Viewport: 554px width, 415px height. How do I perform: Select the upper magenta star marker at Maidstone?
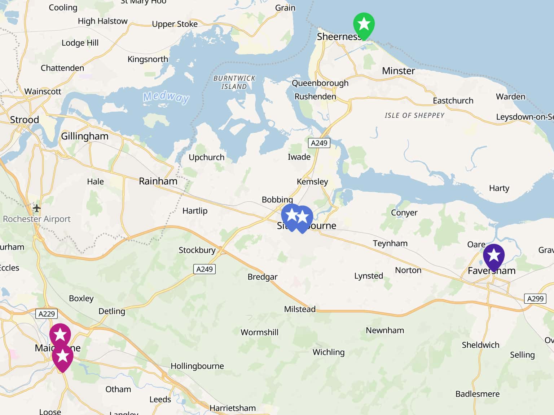(60, 336)
